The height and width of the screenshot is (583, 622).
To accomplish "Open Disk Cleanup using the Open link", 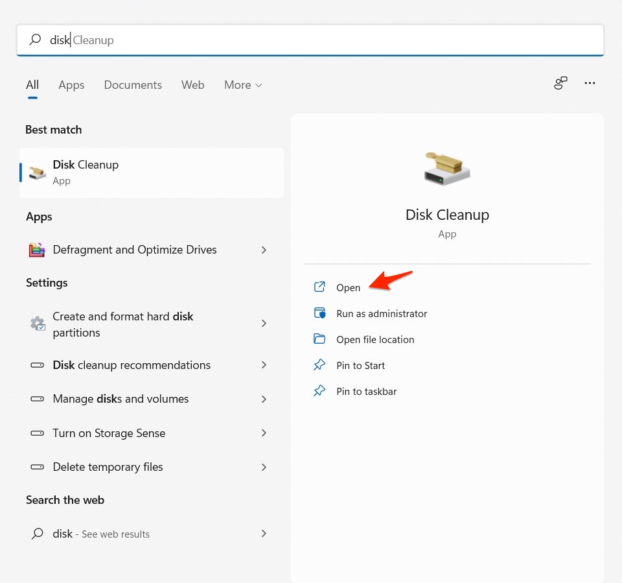I will coord(348,287).
